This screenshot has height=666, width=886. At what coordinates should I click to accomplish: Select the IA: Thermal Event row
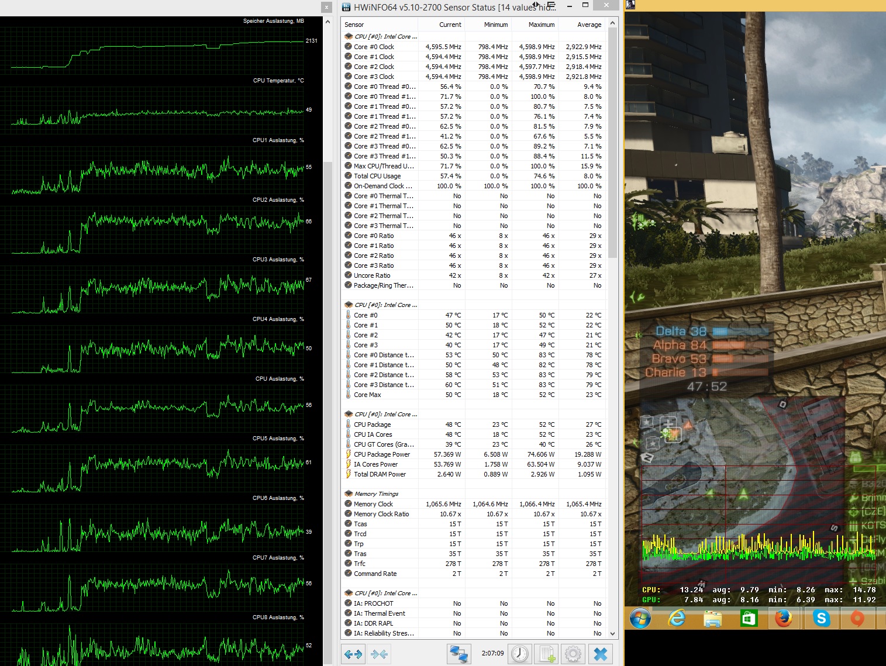(x=473, y=613)
